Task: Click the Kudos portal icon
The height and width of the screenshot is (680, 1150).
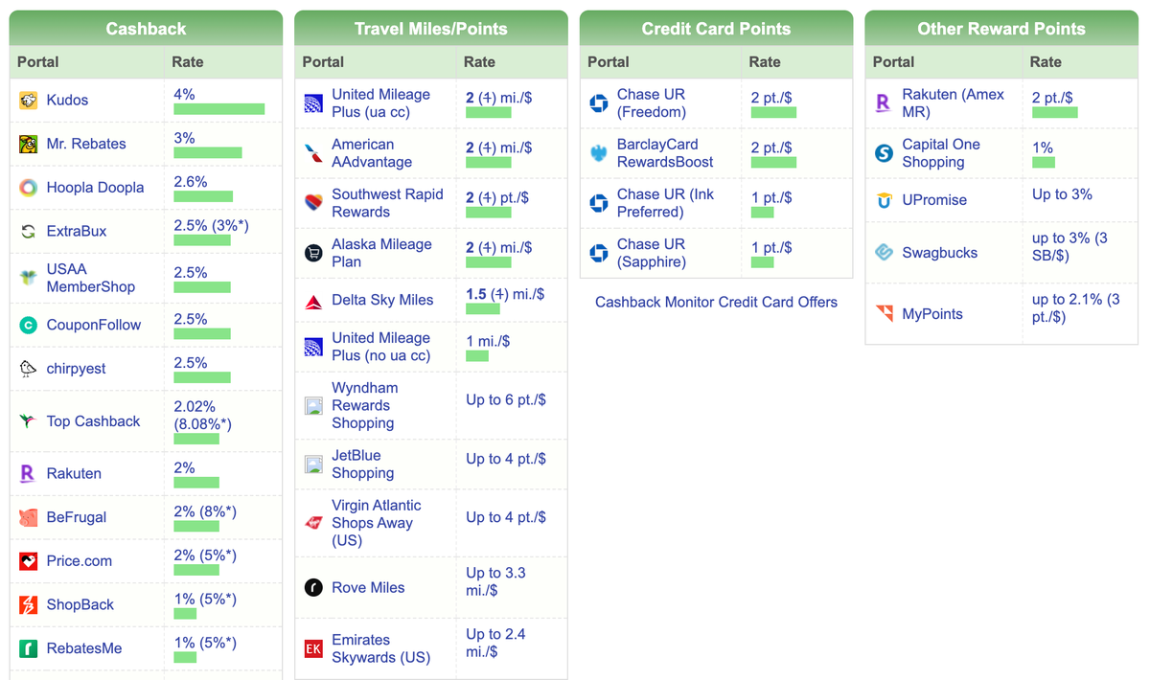Action: pos(27,99)
